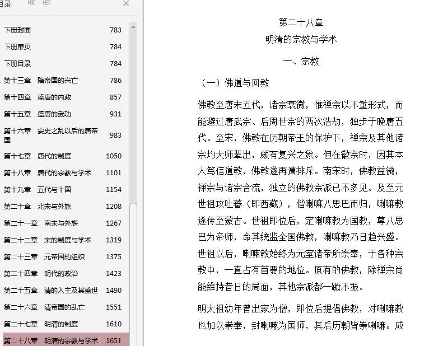Click the title 明清的宗教与学术 in the page
The width and height of the screenshot is (429, 346).
point(301,39)
